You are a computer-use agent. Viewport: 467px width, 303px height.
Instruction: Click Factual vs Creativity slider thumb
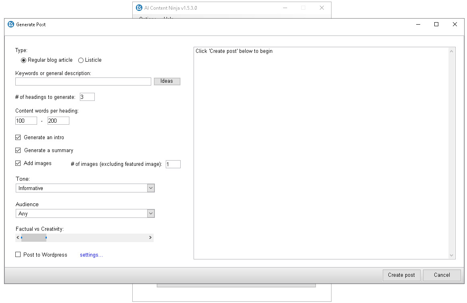point(33,238)
